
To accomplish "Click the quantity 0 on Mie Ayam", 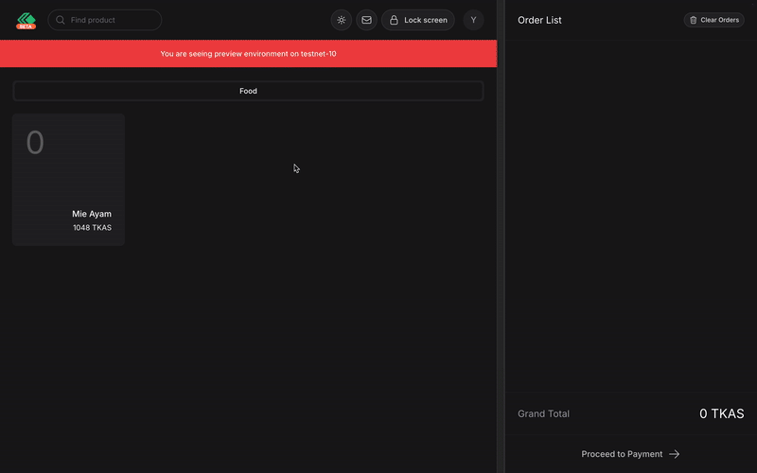I will 35,143.
